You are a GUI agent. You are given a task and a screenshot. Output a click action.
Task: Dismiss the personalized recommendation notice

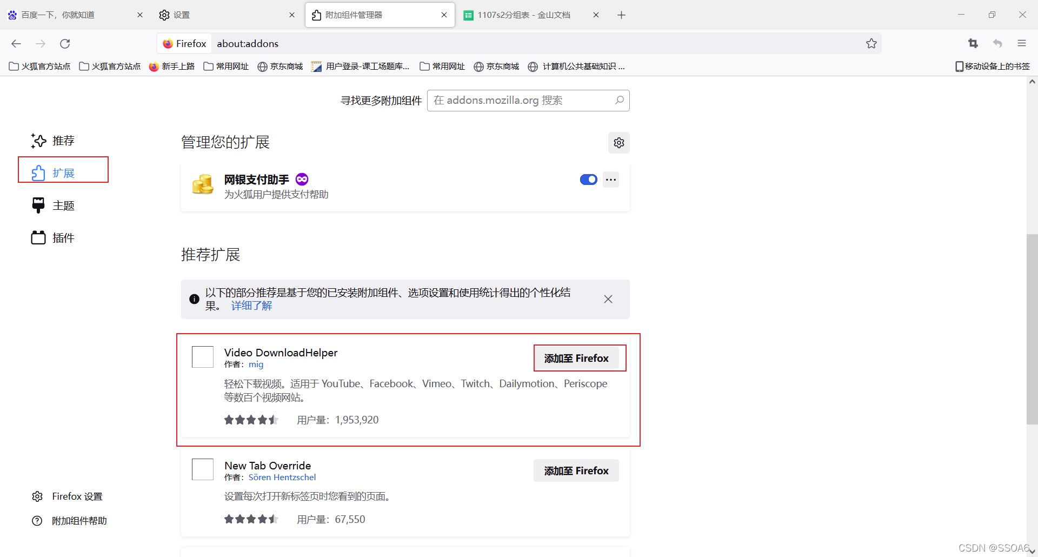(608, 299)
